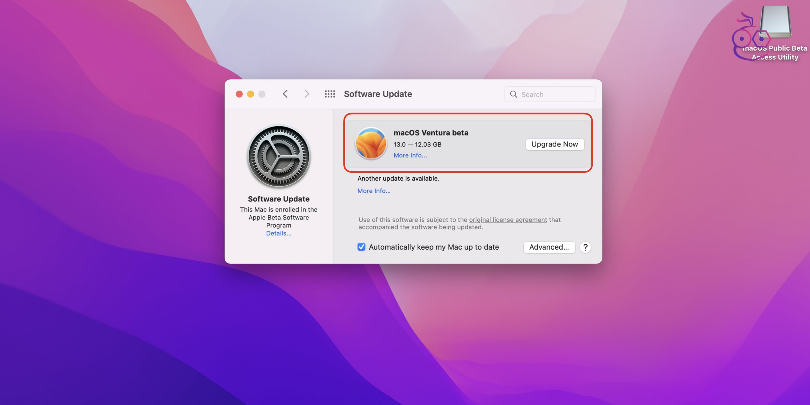
Task: Click the Upgrade Now button
Action: (x=554, y=144)
